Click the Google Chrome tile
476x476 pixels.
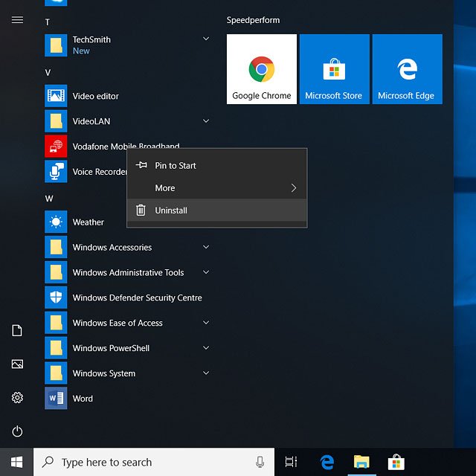pos(262,69)
